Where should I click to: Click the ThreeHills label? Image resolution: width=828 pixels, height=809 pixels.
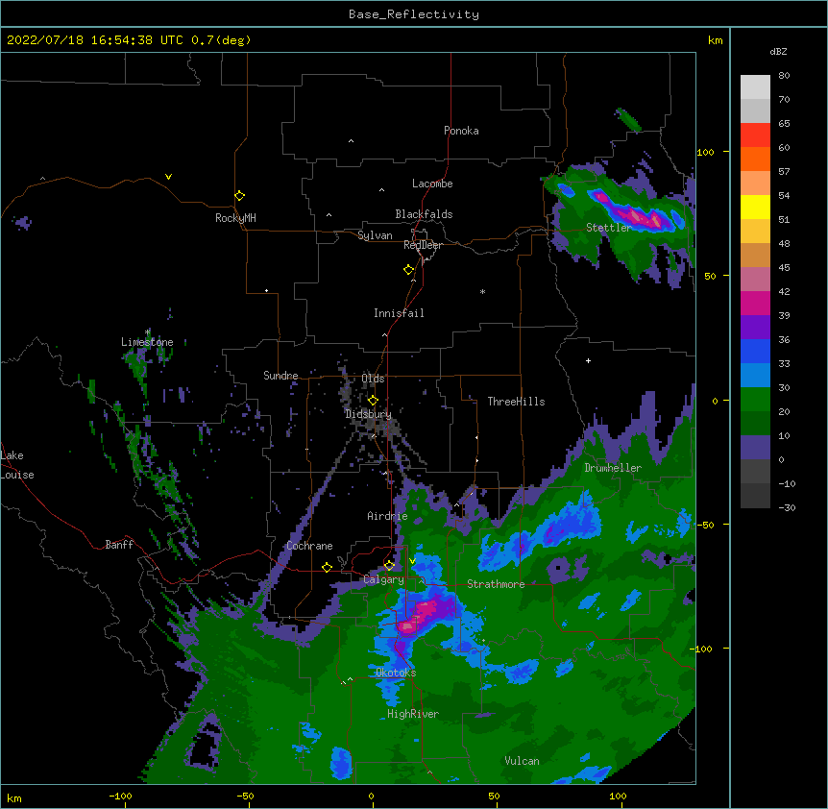[x=516, y=402]
